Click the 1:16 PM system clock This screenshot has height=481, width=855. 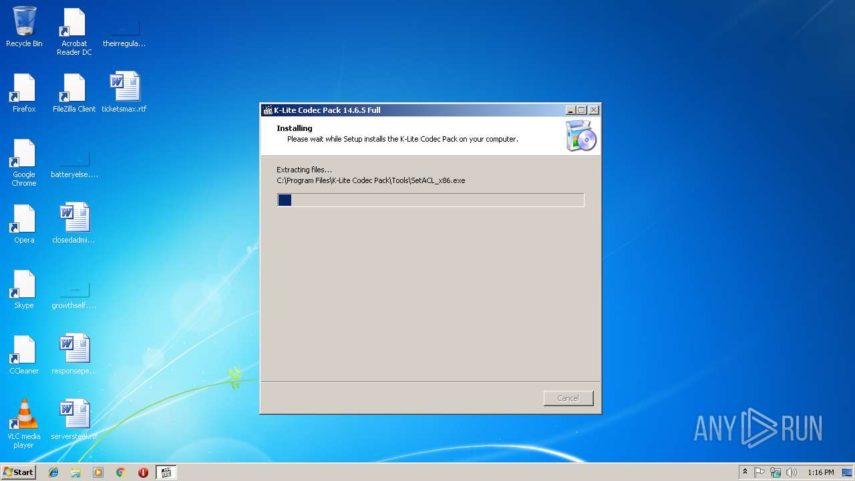tap(820, 472)
